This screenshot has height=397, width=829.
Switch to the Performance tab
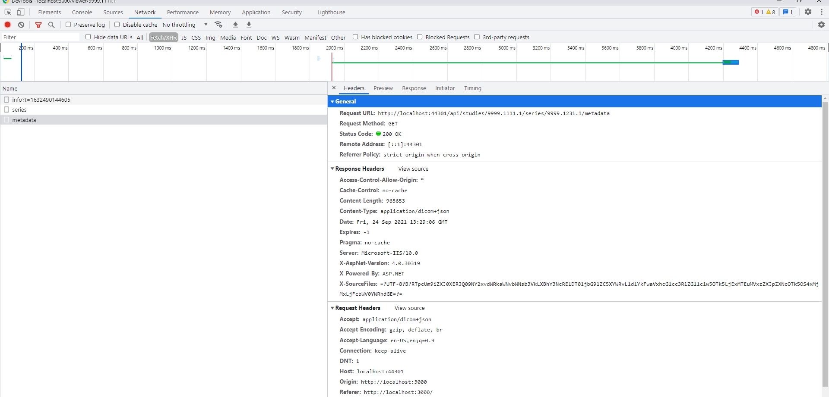(x=182, y=12)
